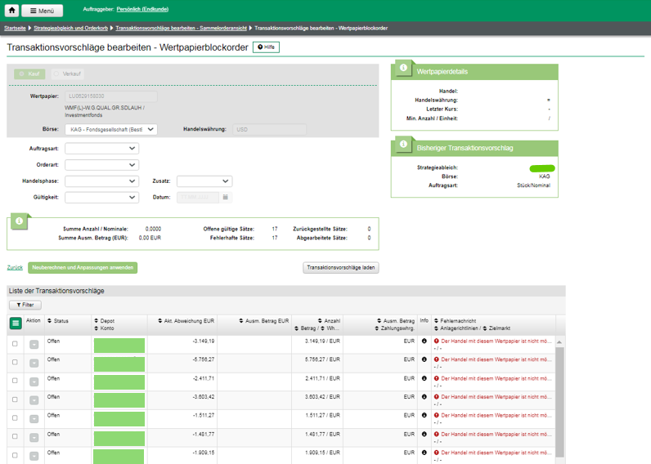Viewport: 651px width, 464px height.
Task: Open the calendar date picker icon
Action: [x=226, y=198]
